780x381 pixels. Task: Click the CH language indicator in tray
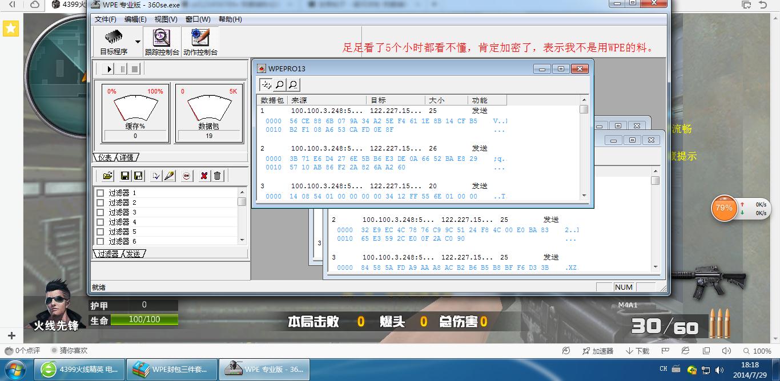[x=664, y=369]
